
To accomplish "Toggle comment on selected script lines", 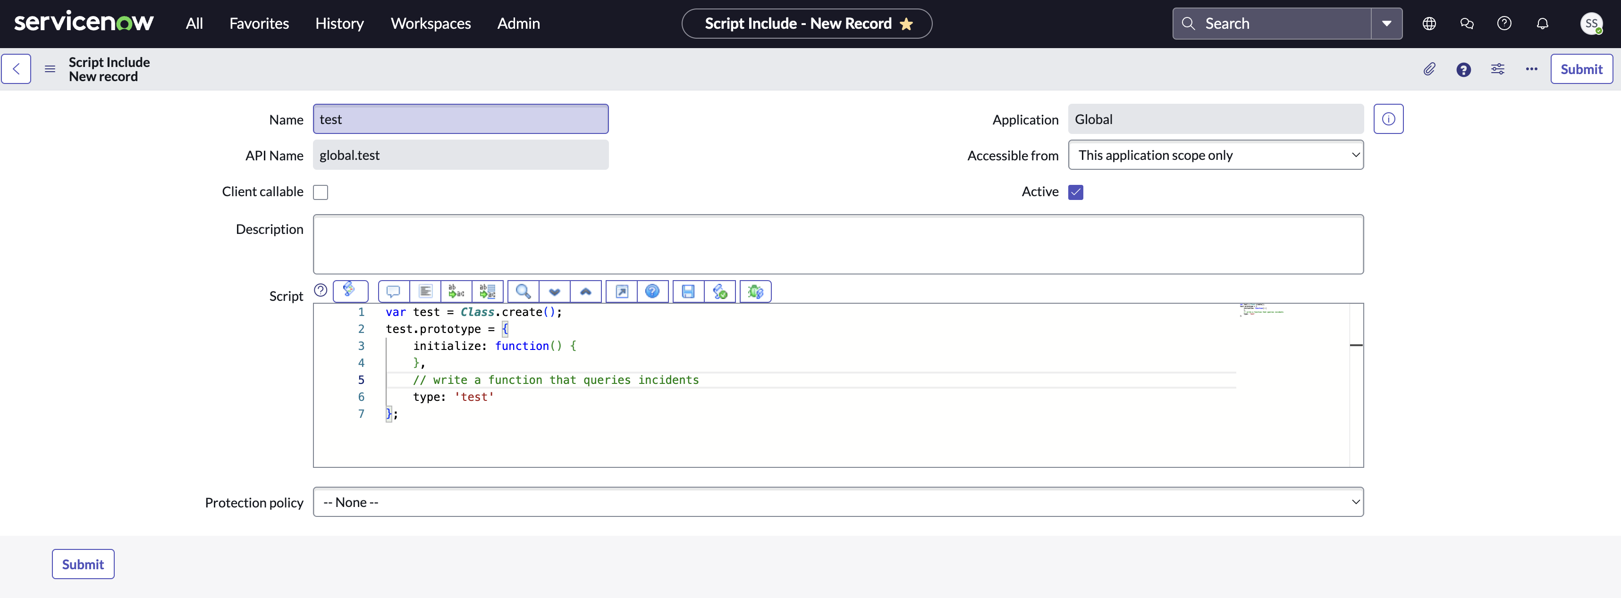I will tap(393, 292).
